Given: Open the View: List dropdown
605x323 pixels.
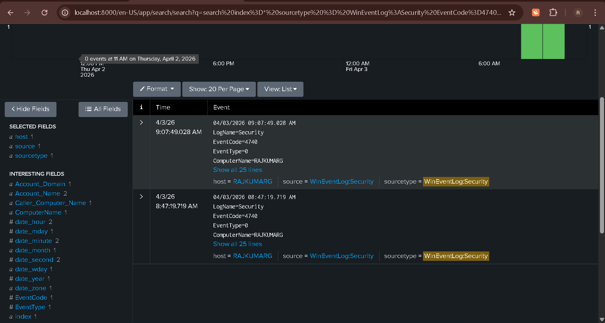Looking at the screenshot, I should point(280,89).
